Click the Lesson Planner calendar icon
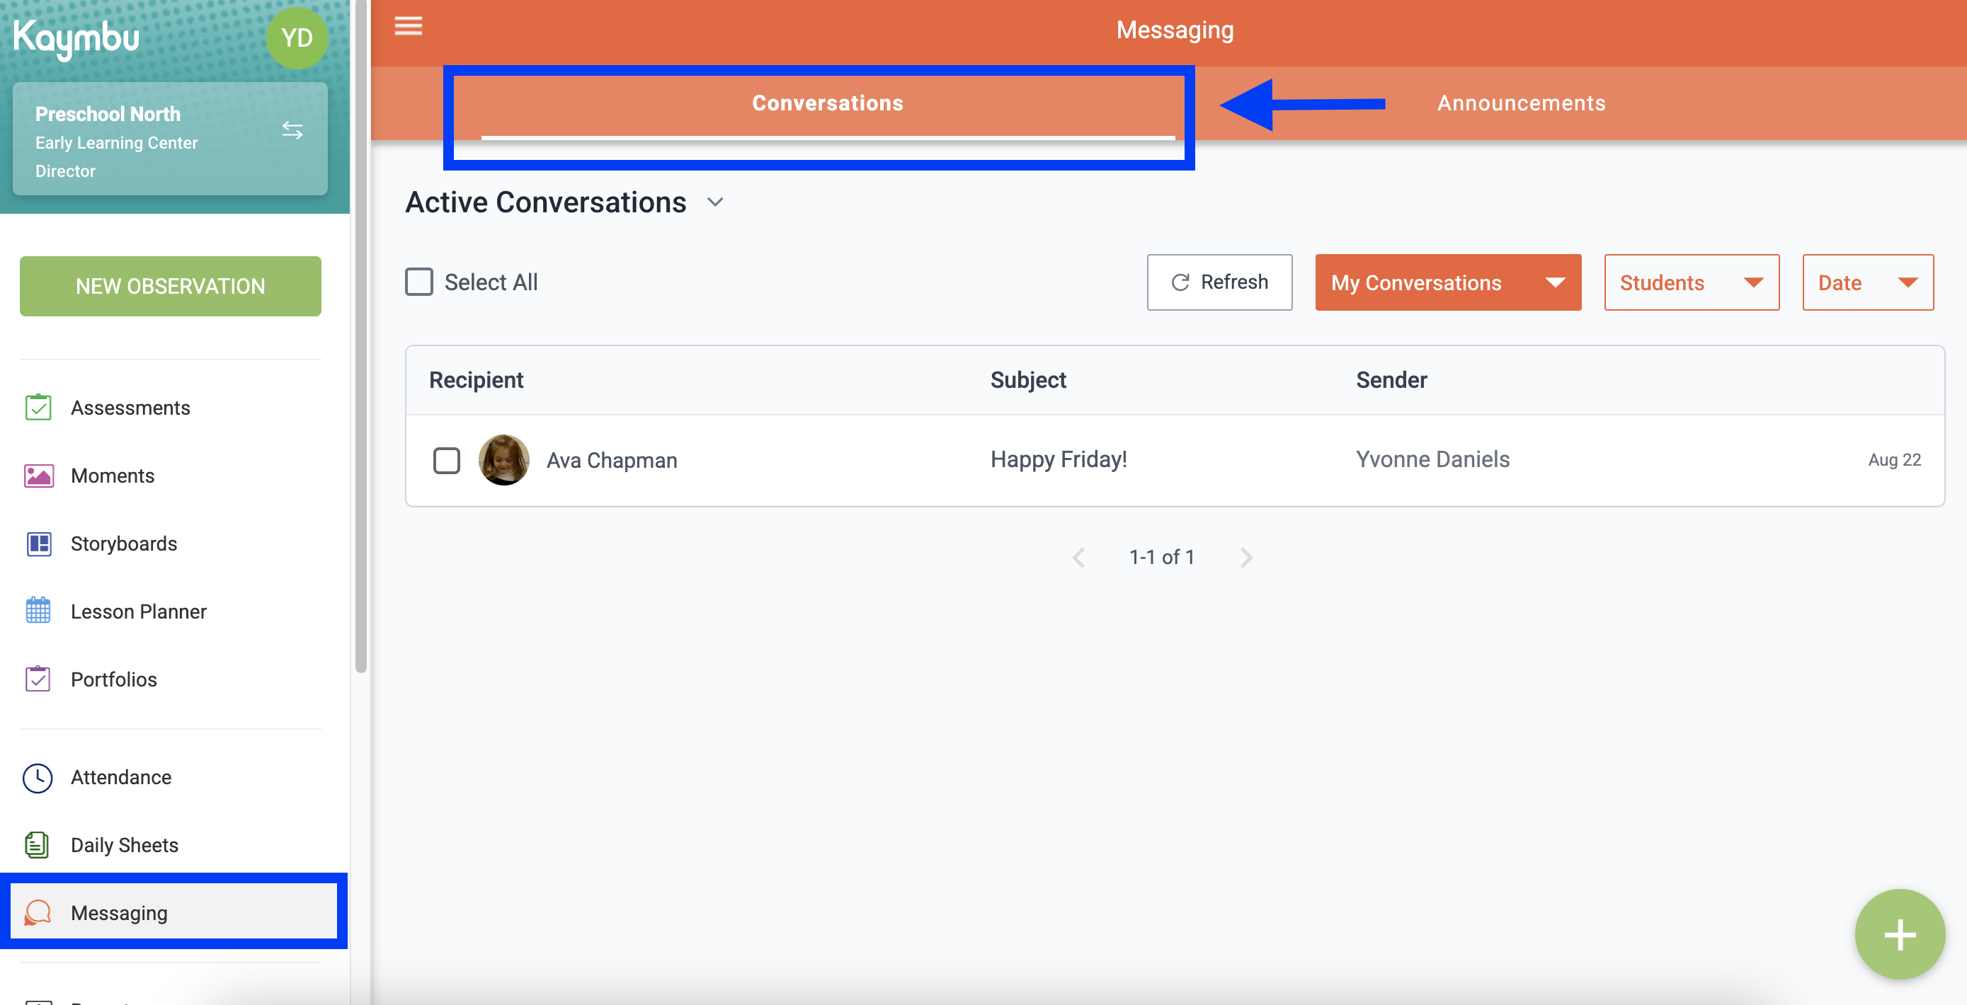The width and height of the screenshot is (1967, 1005). click(x=38, y=611)
